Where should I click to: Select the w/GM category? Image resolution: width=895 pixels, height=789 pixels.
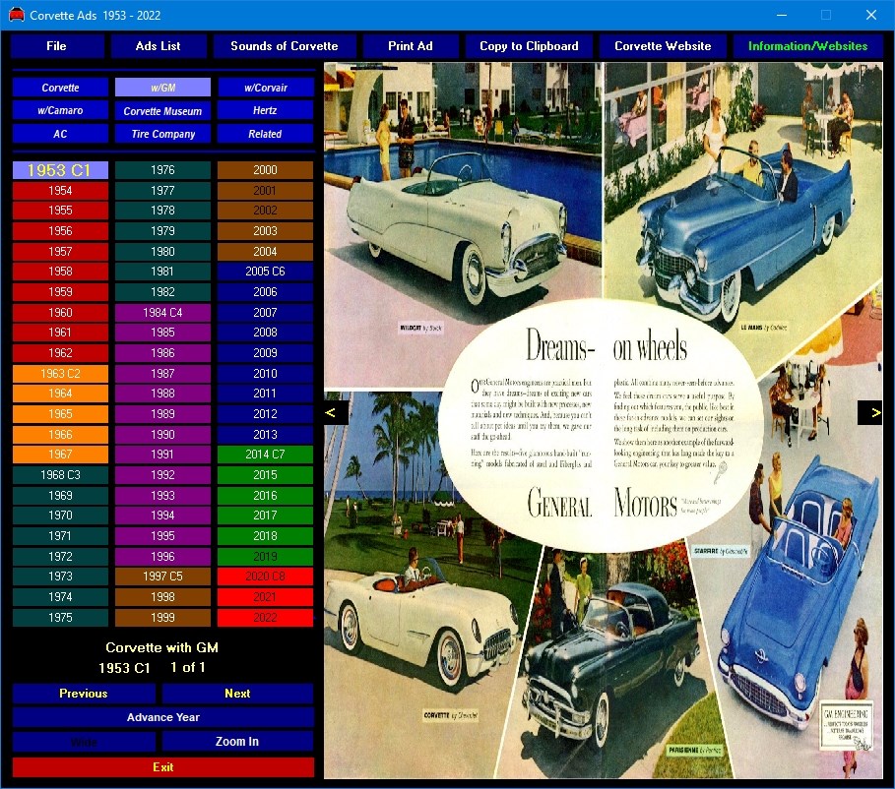pyautogui.click(x=162, y=88)
